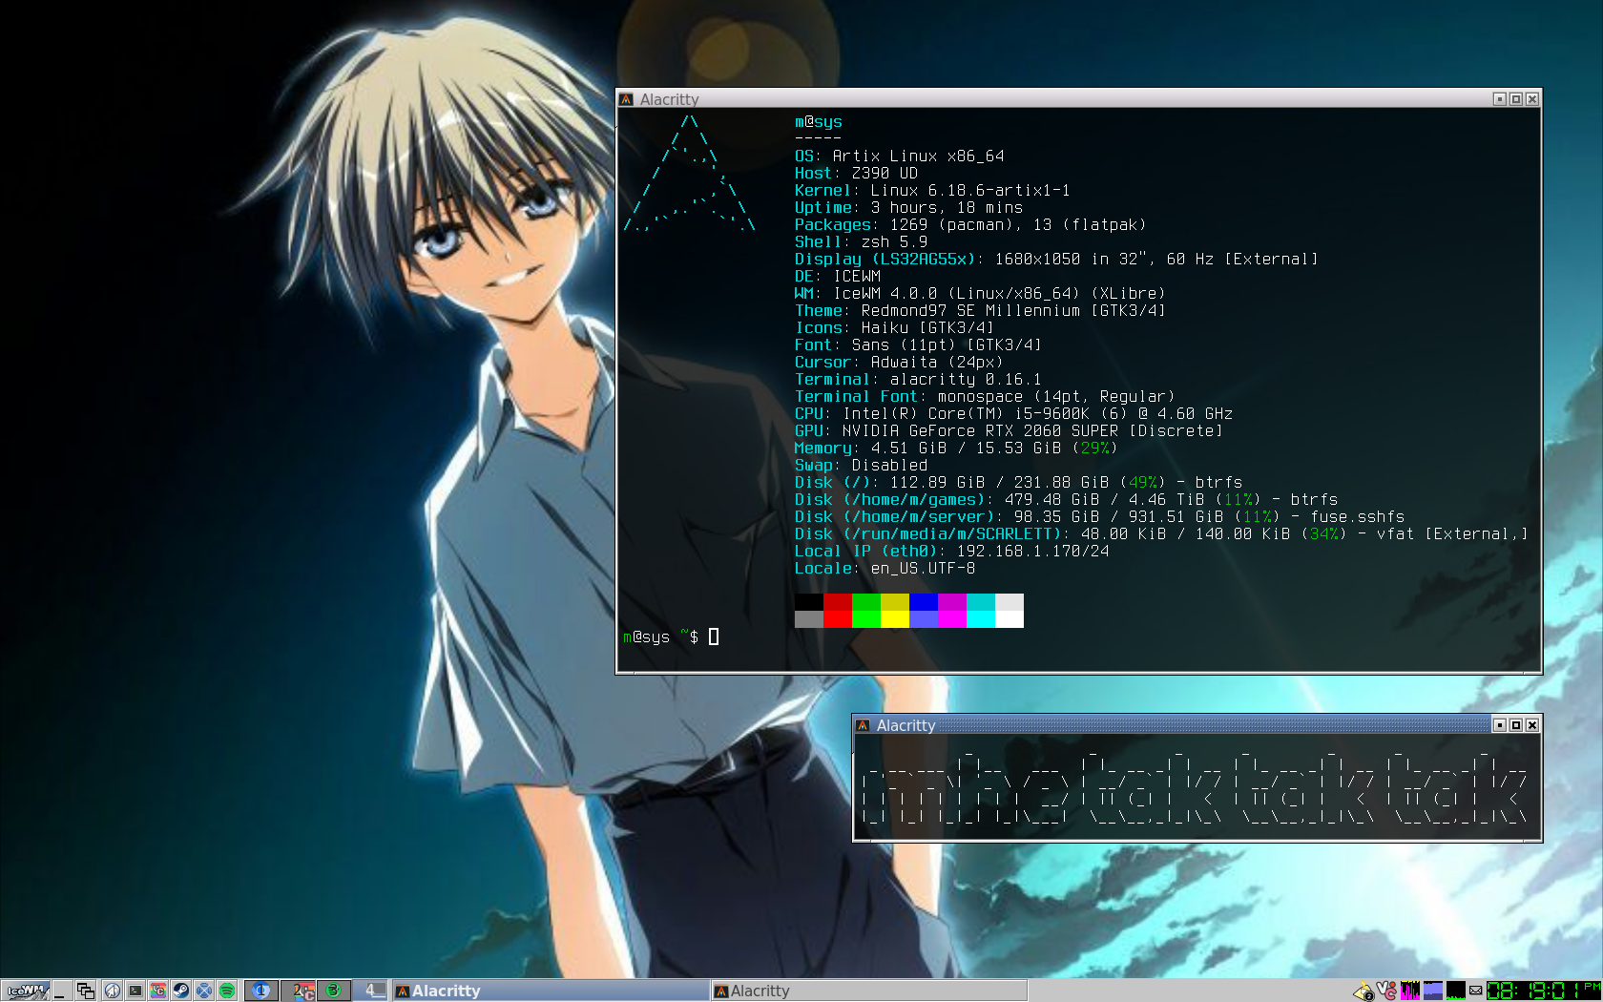This screenshot has height=1002, width=1603.
Task: Click the taskbar clock
Action: (1543, 991)
